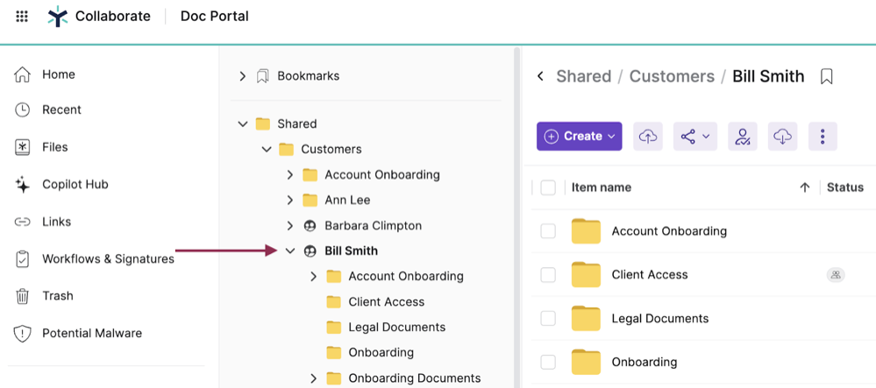Screen dimensions: 876x388
Task: Select Onboarding Documents in tree
Action: [x=415, y=378]
